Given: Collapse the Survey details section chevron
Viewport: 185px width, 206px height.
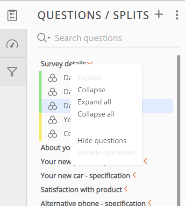Looking at the screenshot, I should pyautogui.click(x=90, y=63).
